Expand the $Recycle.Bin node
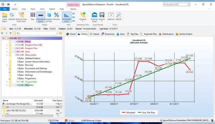The width and height of the screenshot is (215, 124). [7, 55]
